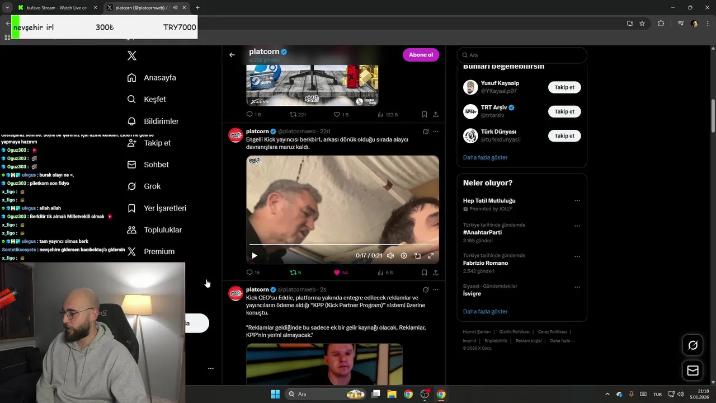Open Chrome extensions puzzle icon
This screenshot has height=403, width=716.
pyautogui.click(x=661, y=24)
